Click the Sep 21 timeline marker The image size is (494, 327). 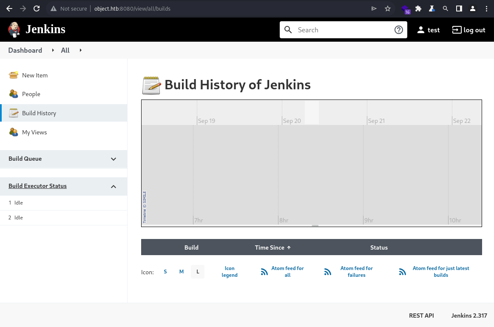pos(377,121)
